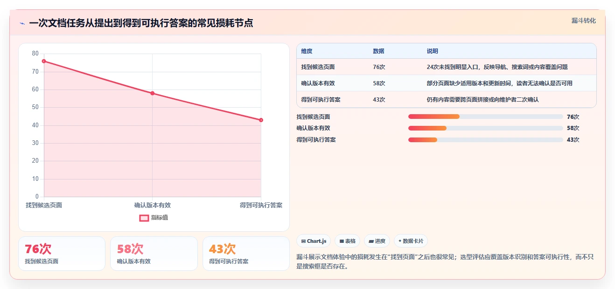Click the main title about 常见损耗节点
The image size is (615, 289).
(141, 23)
